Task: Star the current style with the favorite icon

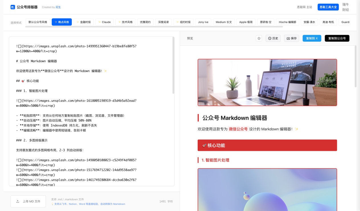Action: [259, 38]
